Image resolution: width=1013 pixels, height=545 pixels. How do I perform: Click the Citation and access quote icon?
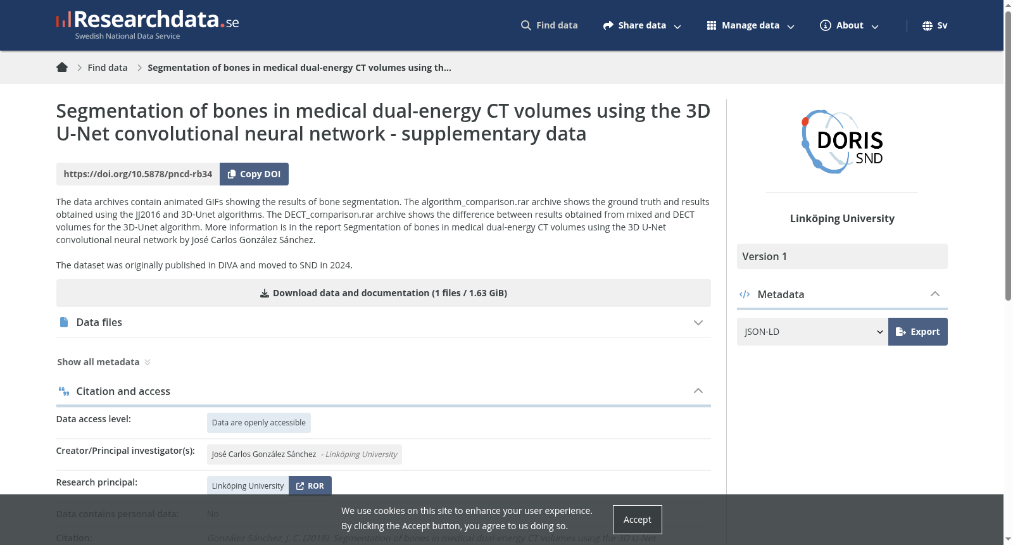click(x=64, y=391)
